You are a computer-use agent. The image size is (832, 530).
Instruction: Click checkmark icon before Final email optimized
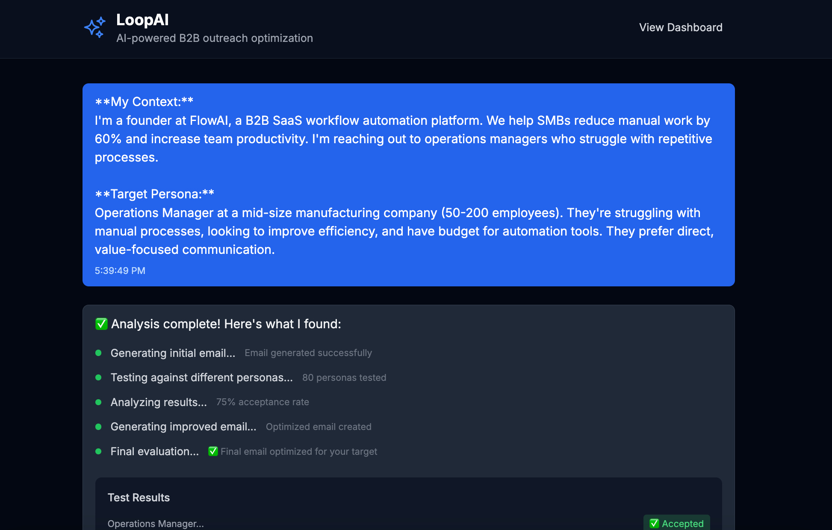(213, 451)
